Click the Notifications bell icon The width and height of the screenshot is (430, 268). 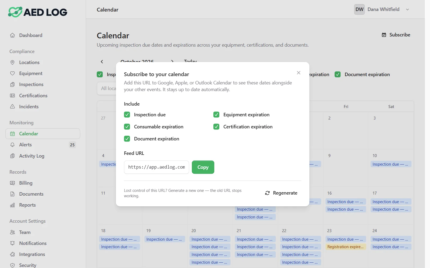[x=12, y=243]
